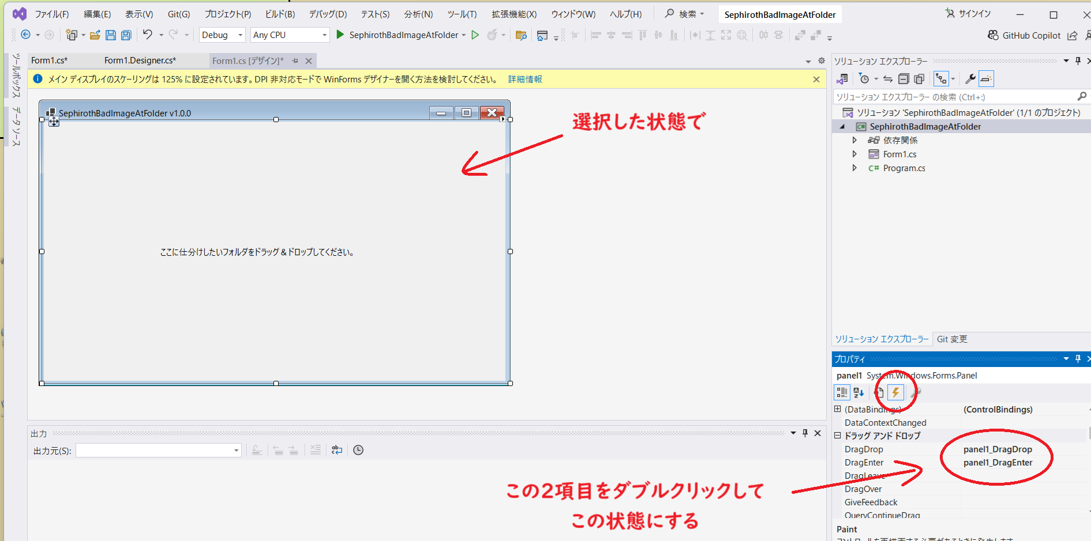
Task: Switch to the Form1.Designer.cs* tab
Action: pos(140,60)
